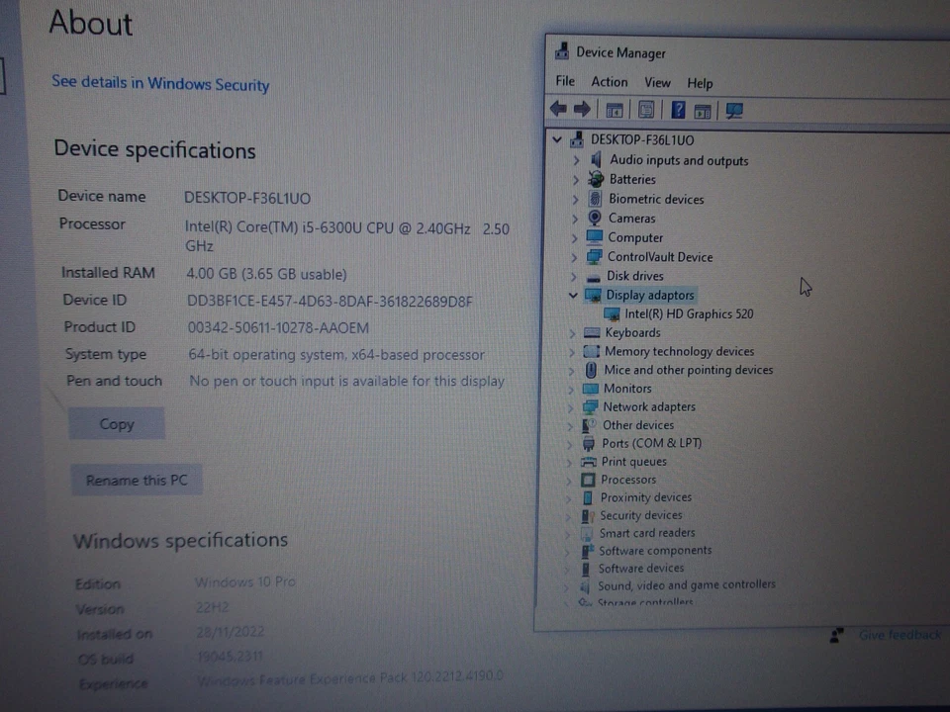Open the View menu
The height and width of the screenshot is (712, 950).
click(656, 82)
